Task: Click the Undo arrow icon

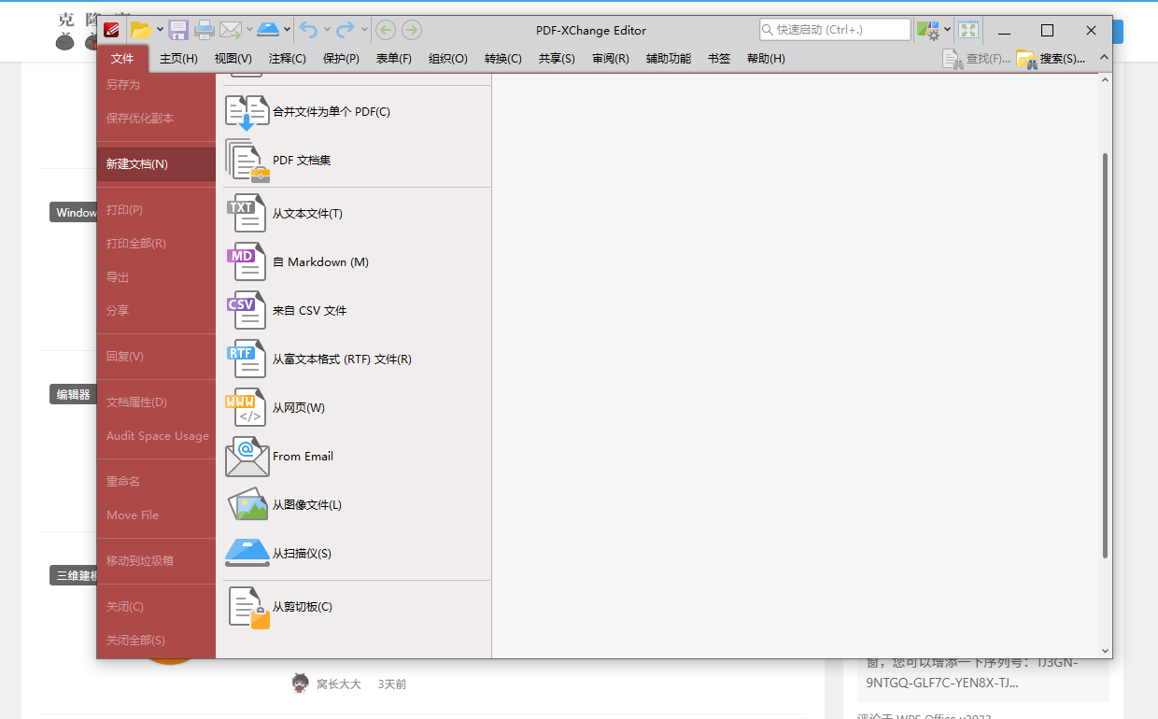Action: pyautogui.click(x=309, y=30)
